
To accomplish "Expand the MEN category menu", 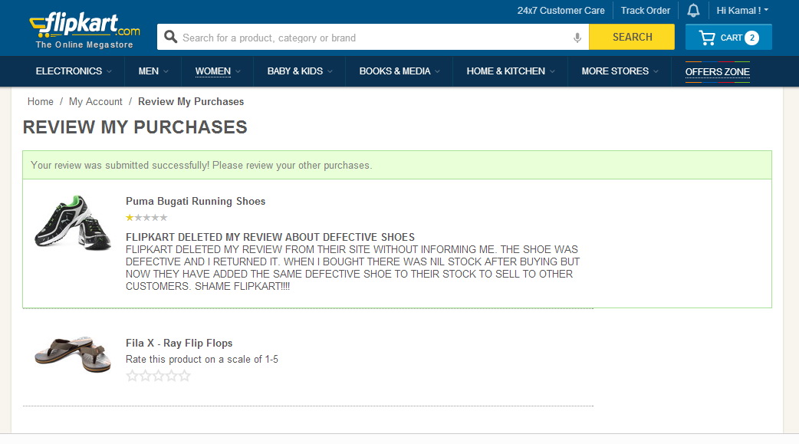I will (153, 71).
